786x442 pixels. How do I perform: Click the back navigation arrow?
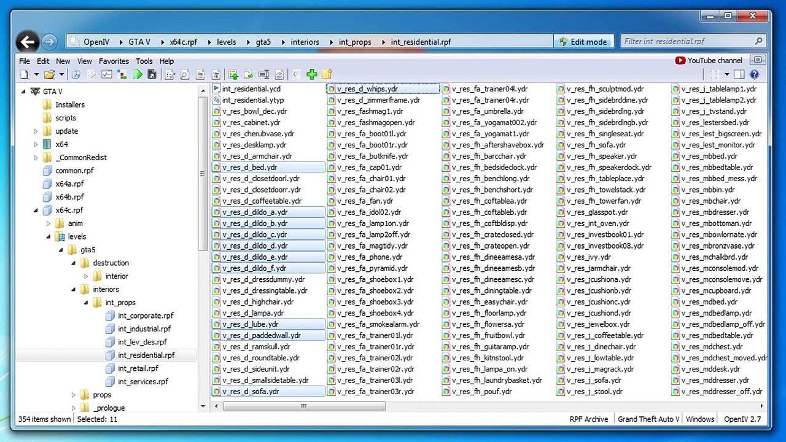point(27,42)
